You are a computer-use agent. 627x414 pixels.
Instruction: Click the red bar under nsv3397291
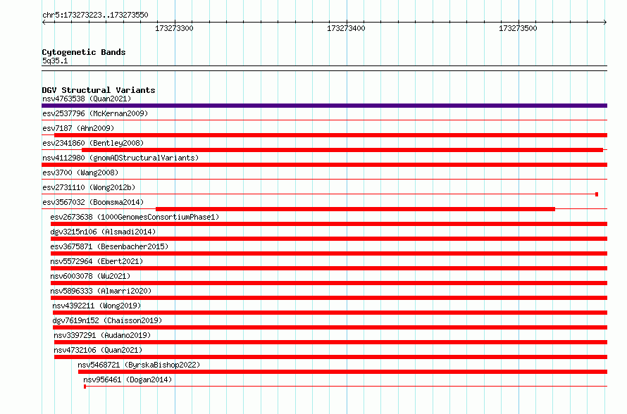pyautogui.click(x=330, y=342)
